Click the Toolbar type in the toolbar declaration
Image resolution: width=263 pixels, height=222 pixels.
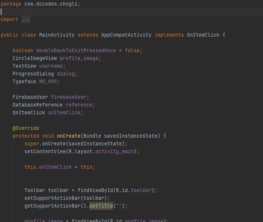pyautogui.click(x=35, y=190)
